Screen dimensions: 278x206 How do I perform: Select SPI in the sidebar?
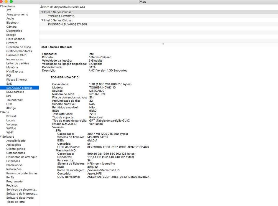tap(9, 96)
